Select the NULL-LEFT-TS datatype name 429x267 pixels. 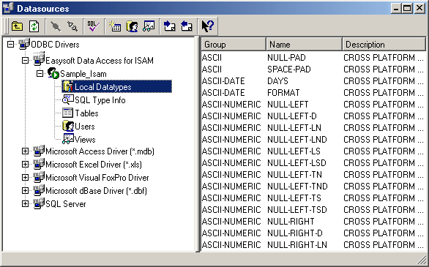(294, 198)
